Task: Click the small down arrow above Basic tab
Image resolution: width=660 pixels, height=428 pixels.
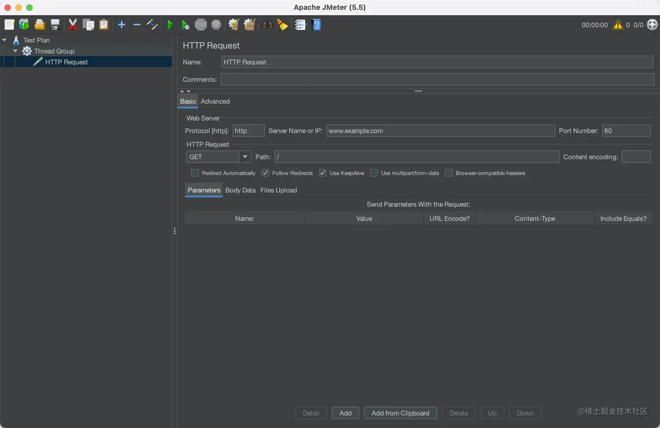Action: click(189, 91)
